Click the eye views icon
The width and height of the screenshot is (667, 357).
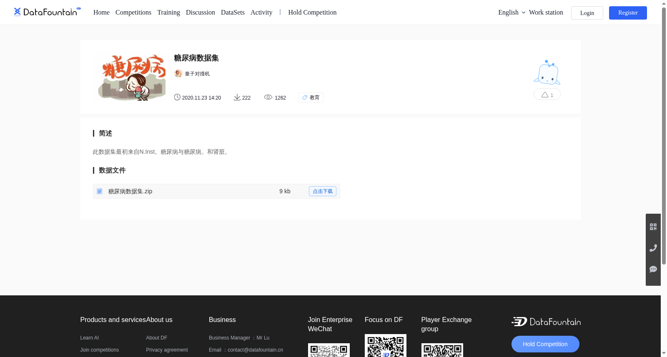click(x=268, y=97)
